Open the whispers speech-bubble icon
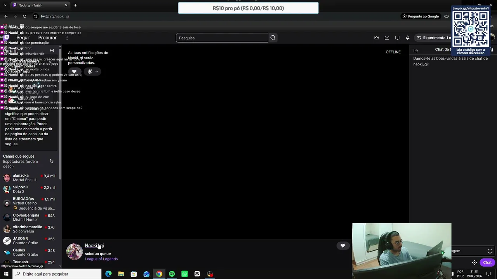This screenshot has height=279, width=497. (397, 38)
